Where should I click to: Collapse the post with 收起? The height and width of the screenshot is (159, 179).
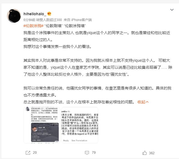tap(143, 102)
